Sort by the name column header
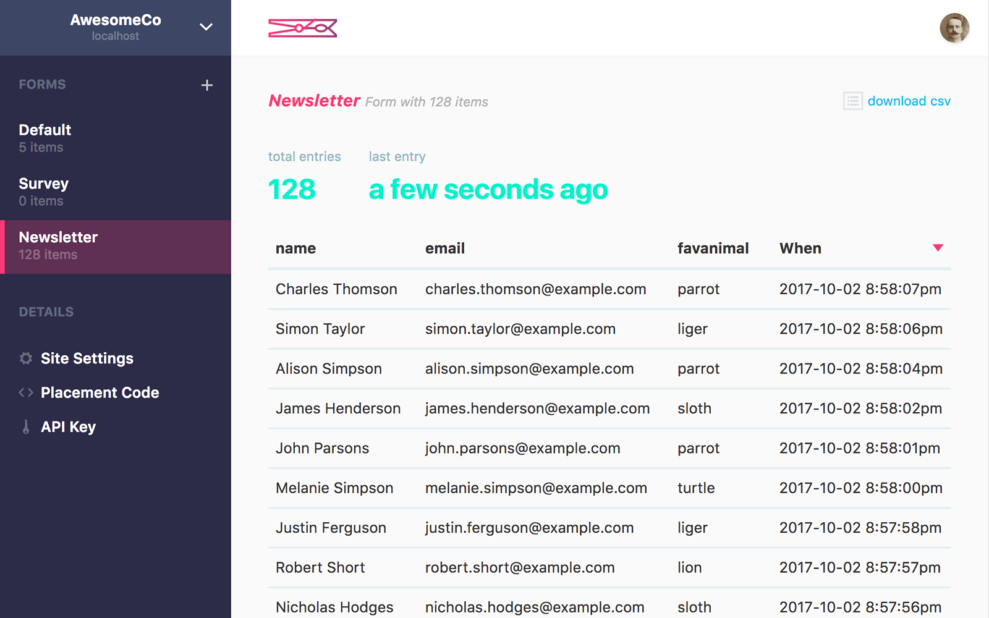 (x=295, y=248)
